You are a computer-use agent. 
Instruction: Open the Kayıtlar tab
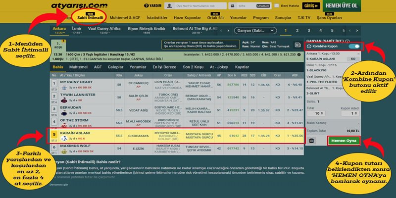[x=242, y=67]
